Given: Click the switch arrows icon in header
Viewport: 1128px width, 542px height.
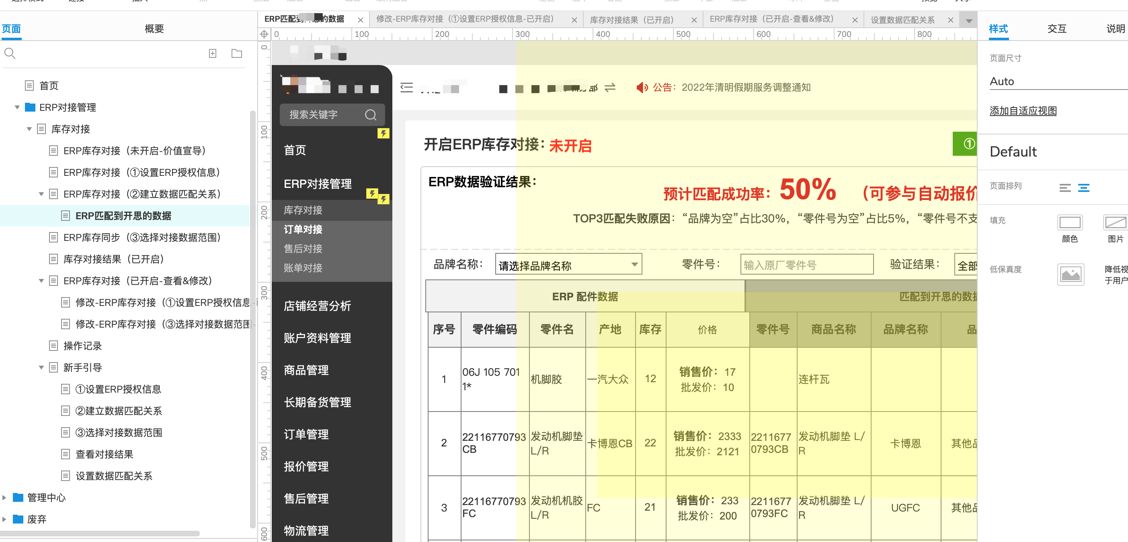Looking at the screenshot, I should click(610, 88).
